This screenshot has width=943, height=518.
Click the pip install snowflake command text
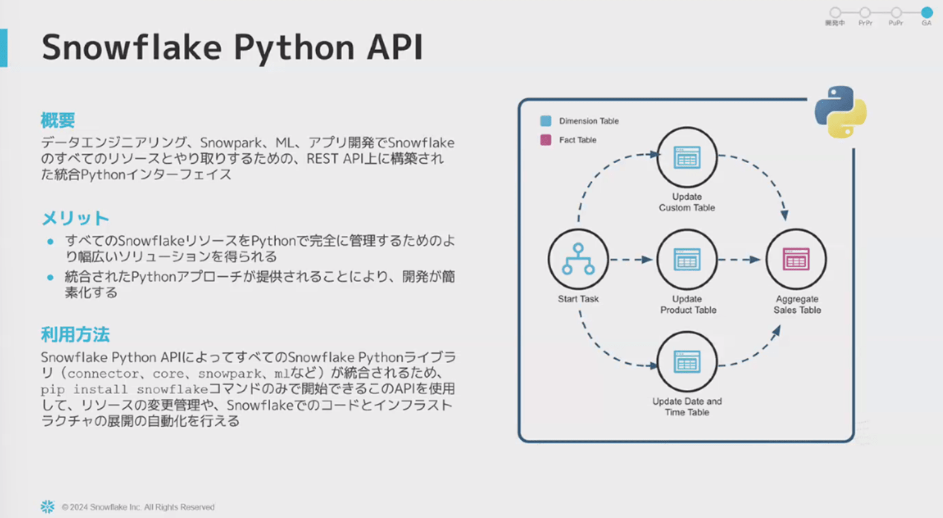coord(125,389)
